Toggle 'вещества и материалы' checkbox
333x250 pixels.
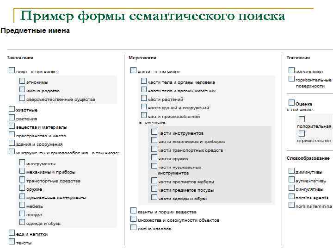pos(12,126)
